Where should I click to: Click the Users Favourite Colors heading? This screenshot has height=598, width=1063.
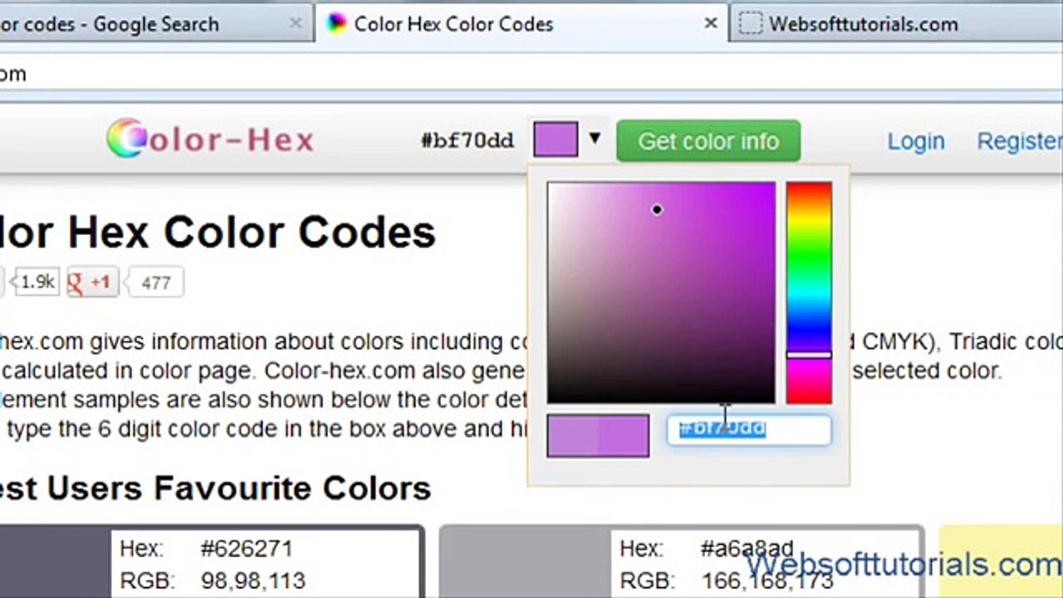pos(216,488)
